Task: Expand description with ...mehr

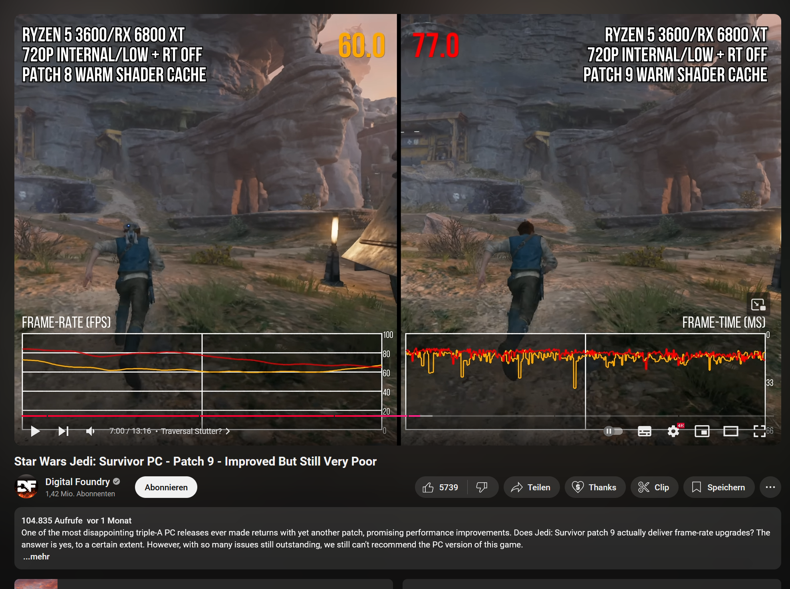Action: 36,557
